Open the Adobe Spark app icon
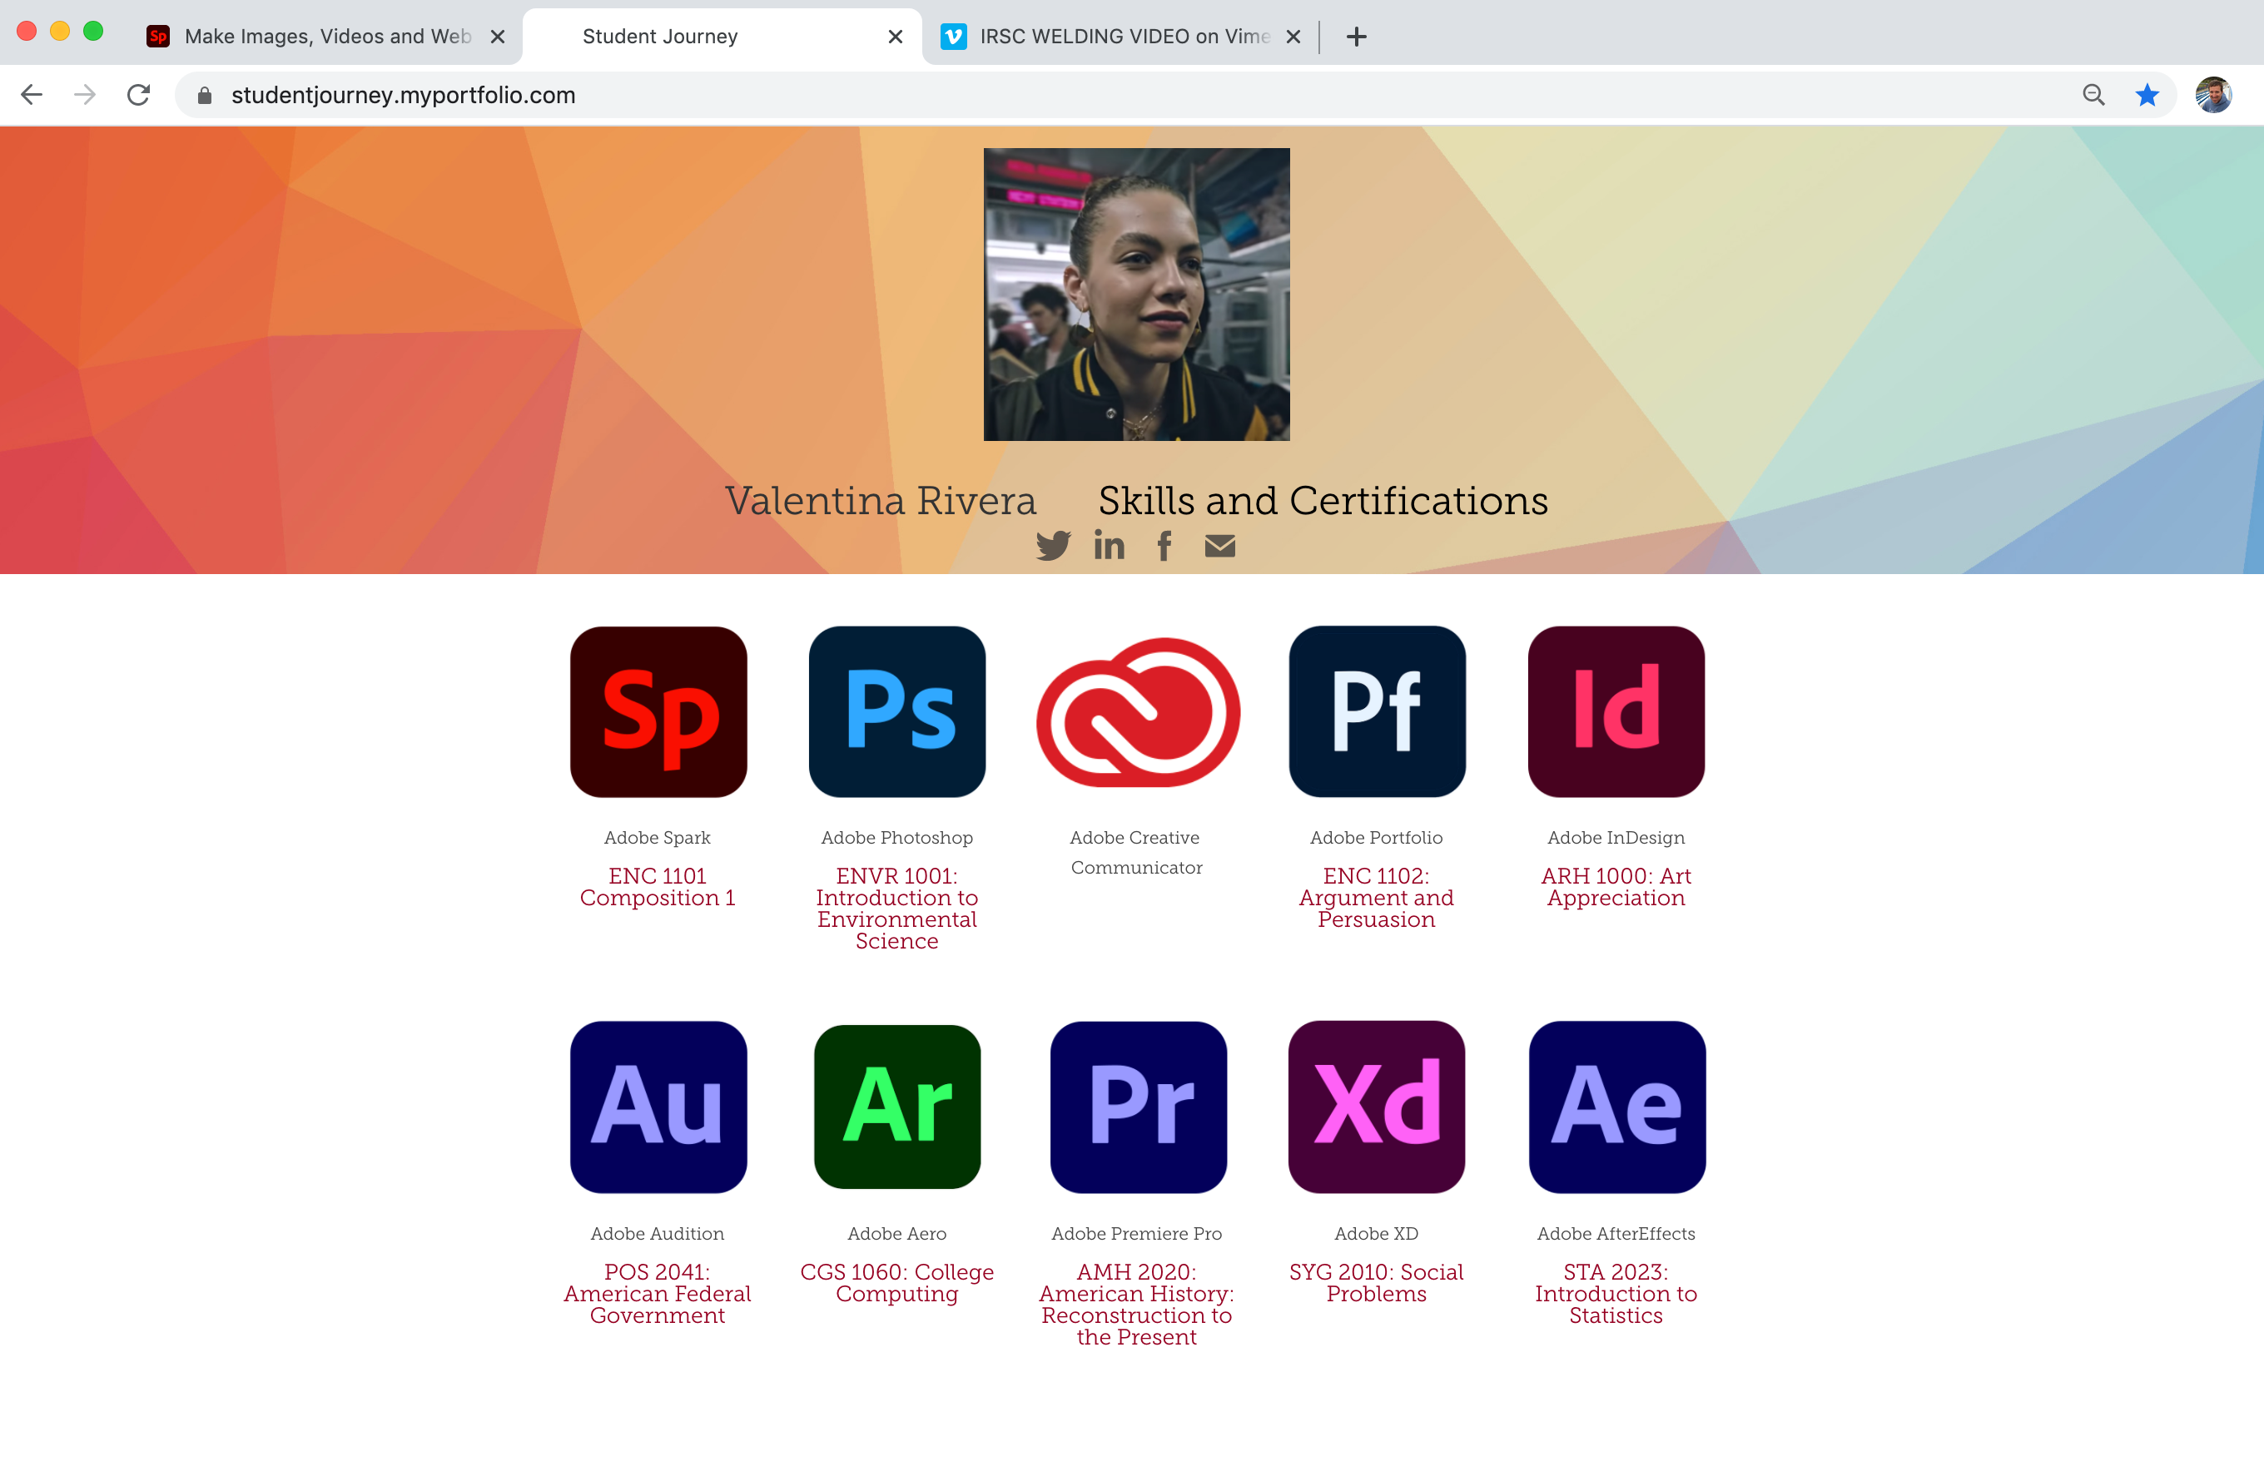This screenshot has width=2264, height=1476. [x=658, y=711]
